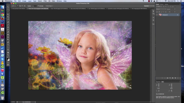The image size is (184, 103).
Task: Select the Rectangle shape tool
Action: pos(8,50)
